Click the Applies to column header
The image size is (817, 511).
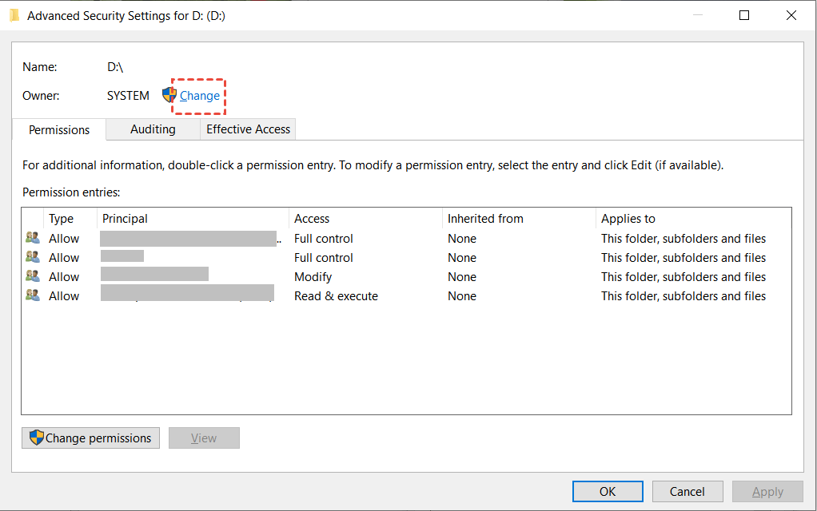(x=628, y=219)
